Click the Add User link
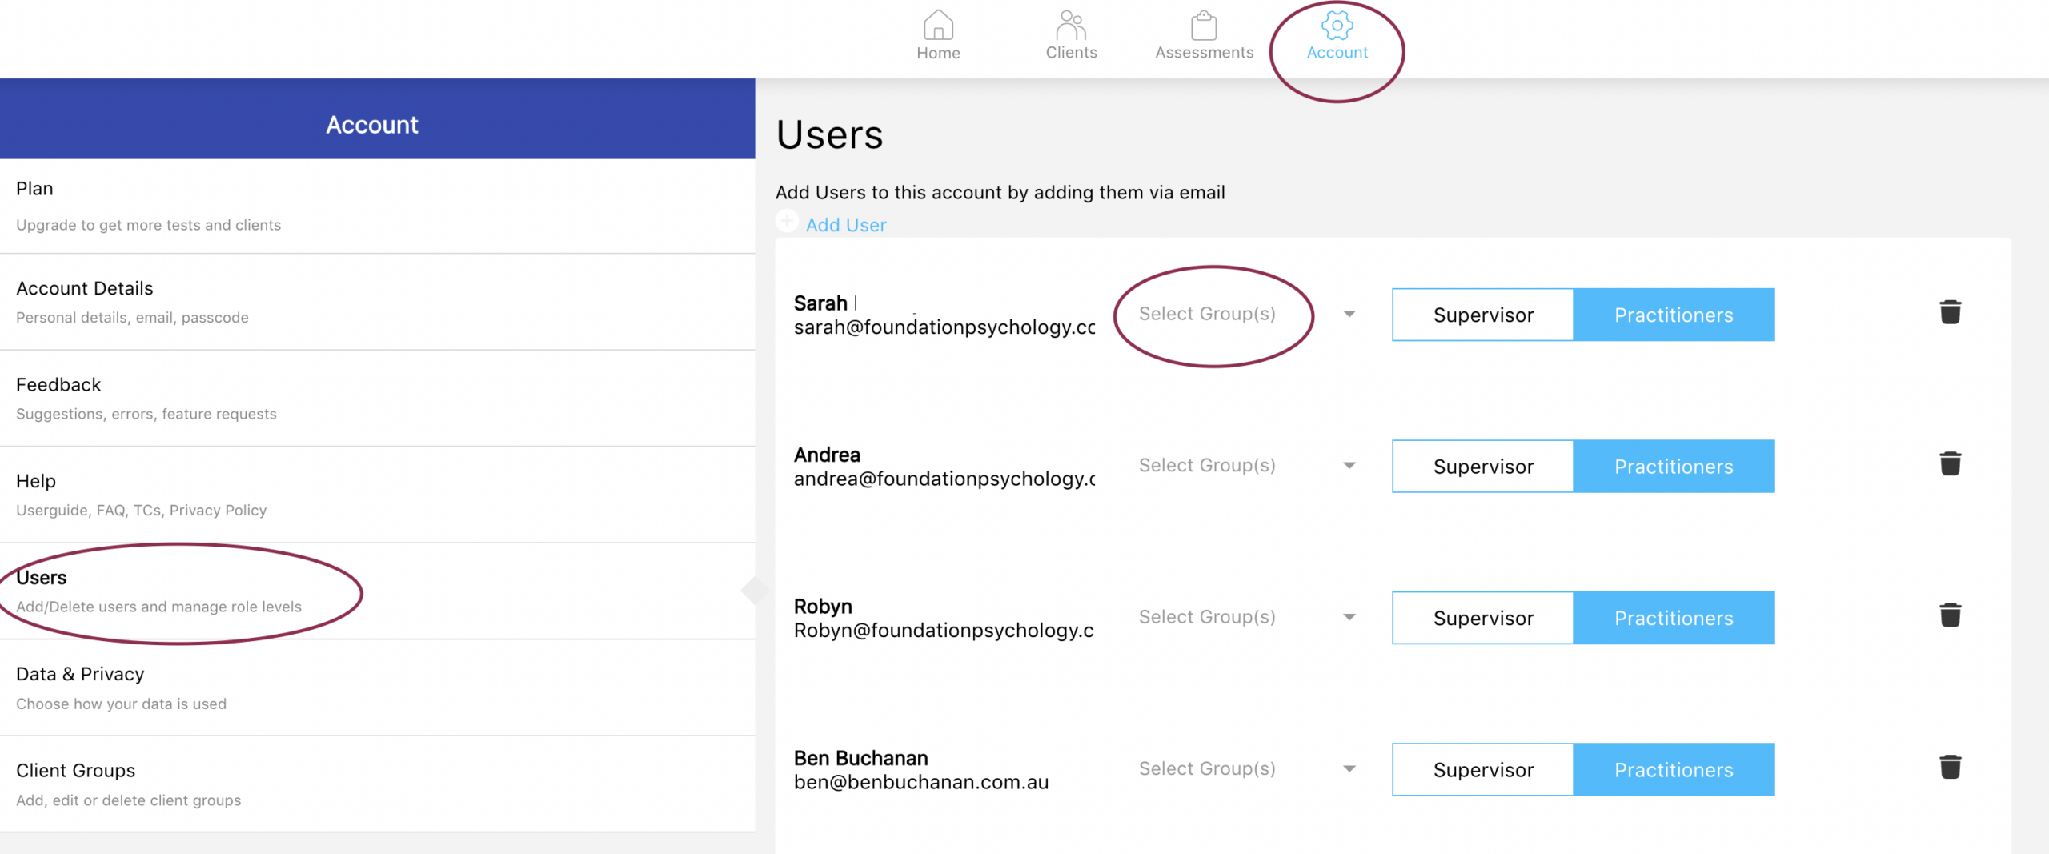 coord(846,225)
